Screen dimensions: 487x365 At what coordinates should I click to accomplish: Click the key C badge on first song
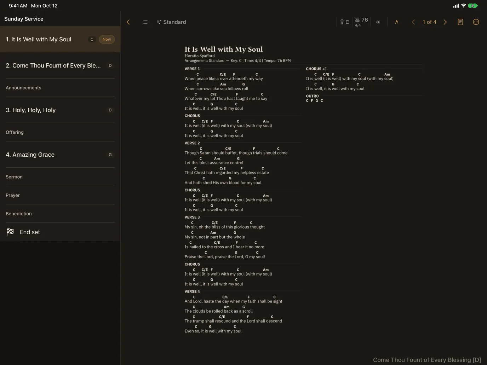point(92,39)
